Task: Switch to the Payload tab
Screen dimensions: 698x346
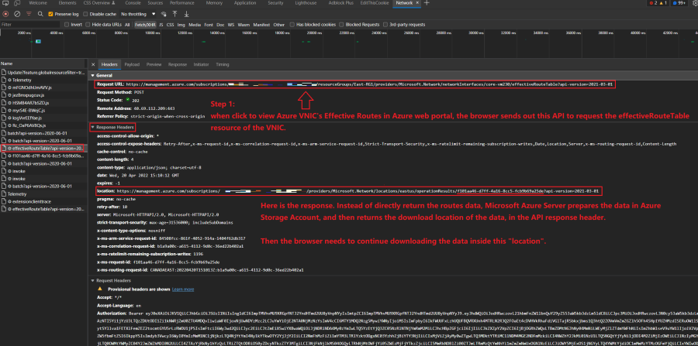Action: click(x=132, y=64)
